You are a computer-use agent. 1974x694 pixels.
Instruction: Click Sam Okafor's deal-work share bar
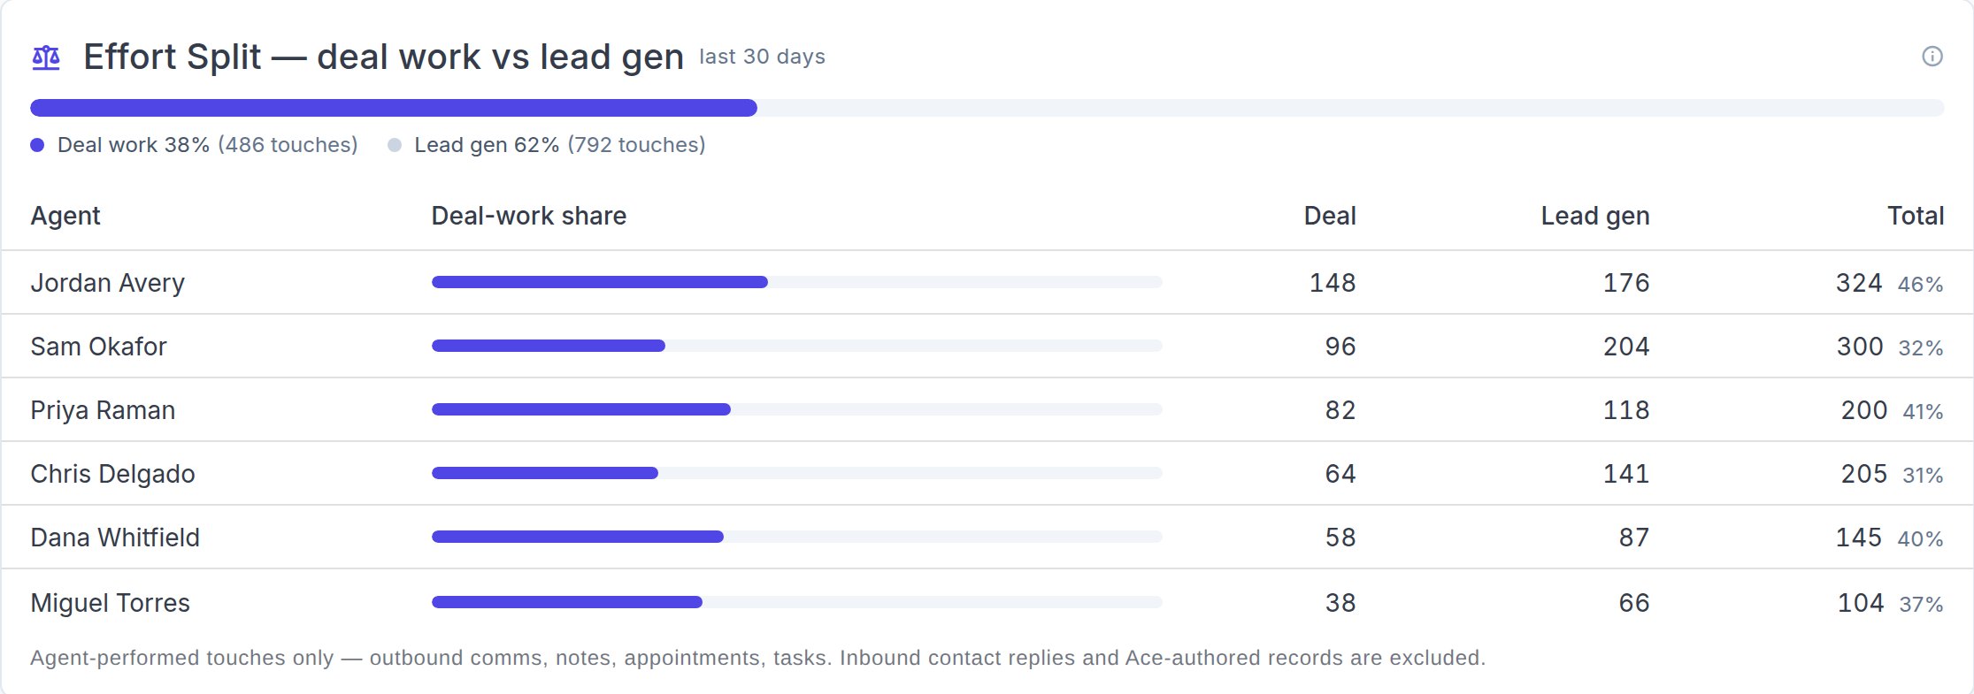[x=796, y=346]
